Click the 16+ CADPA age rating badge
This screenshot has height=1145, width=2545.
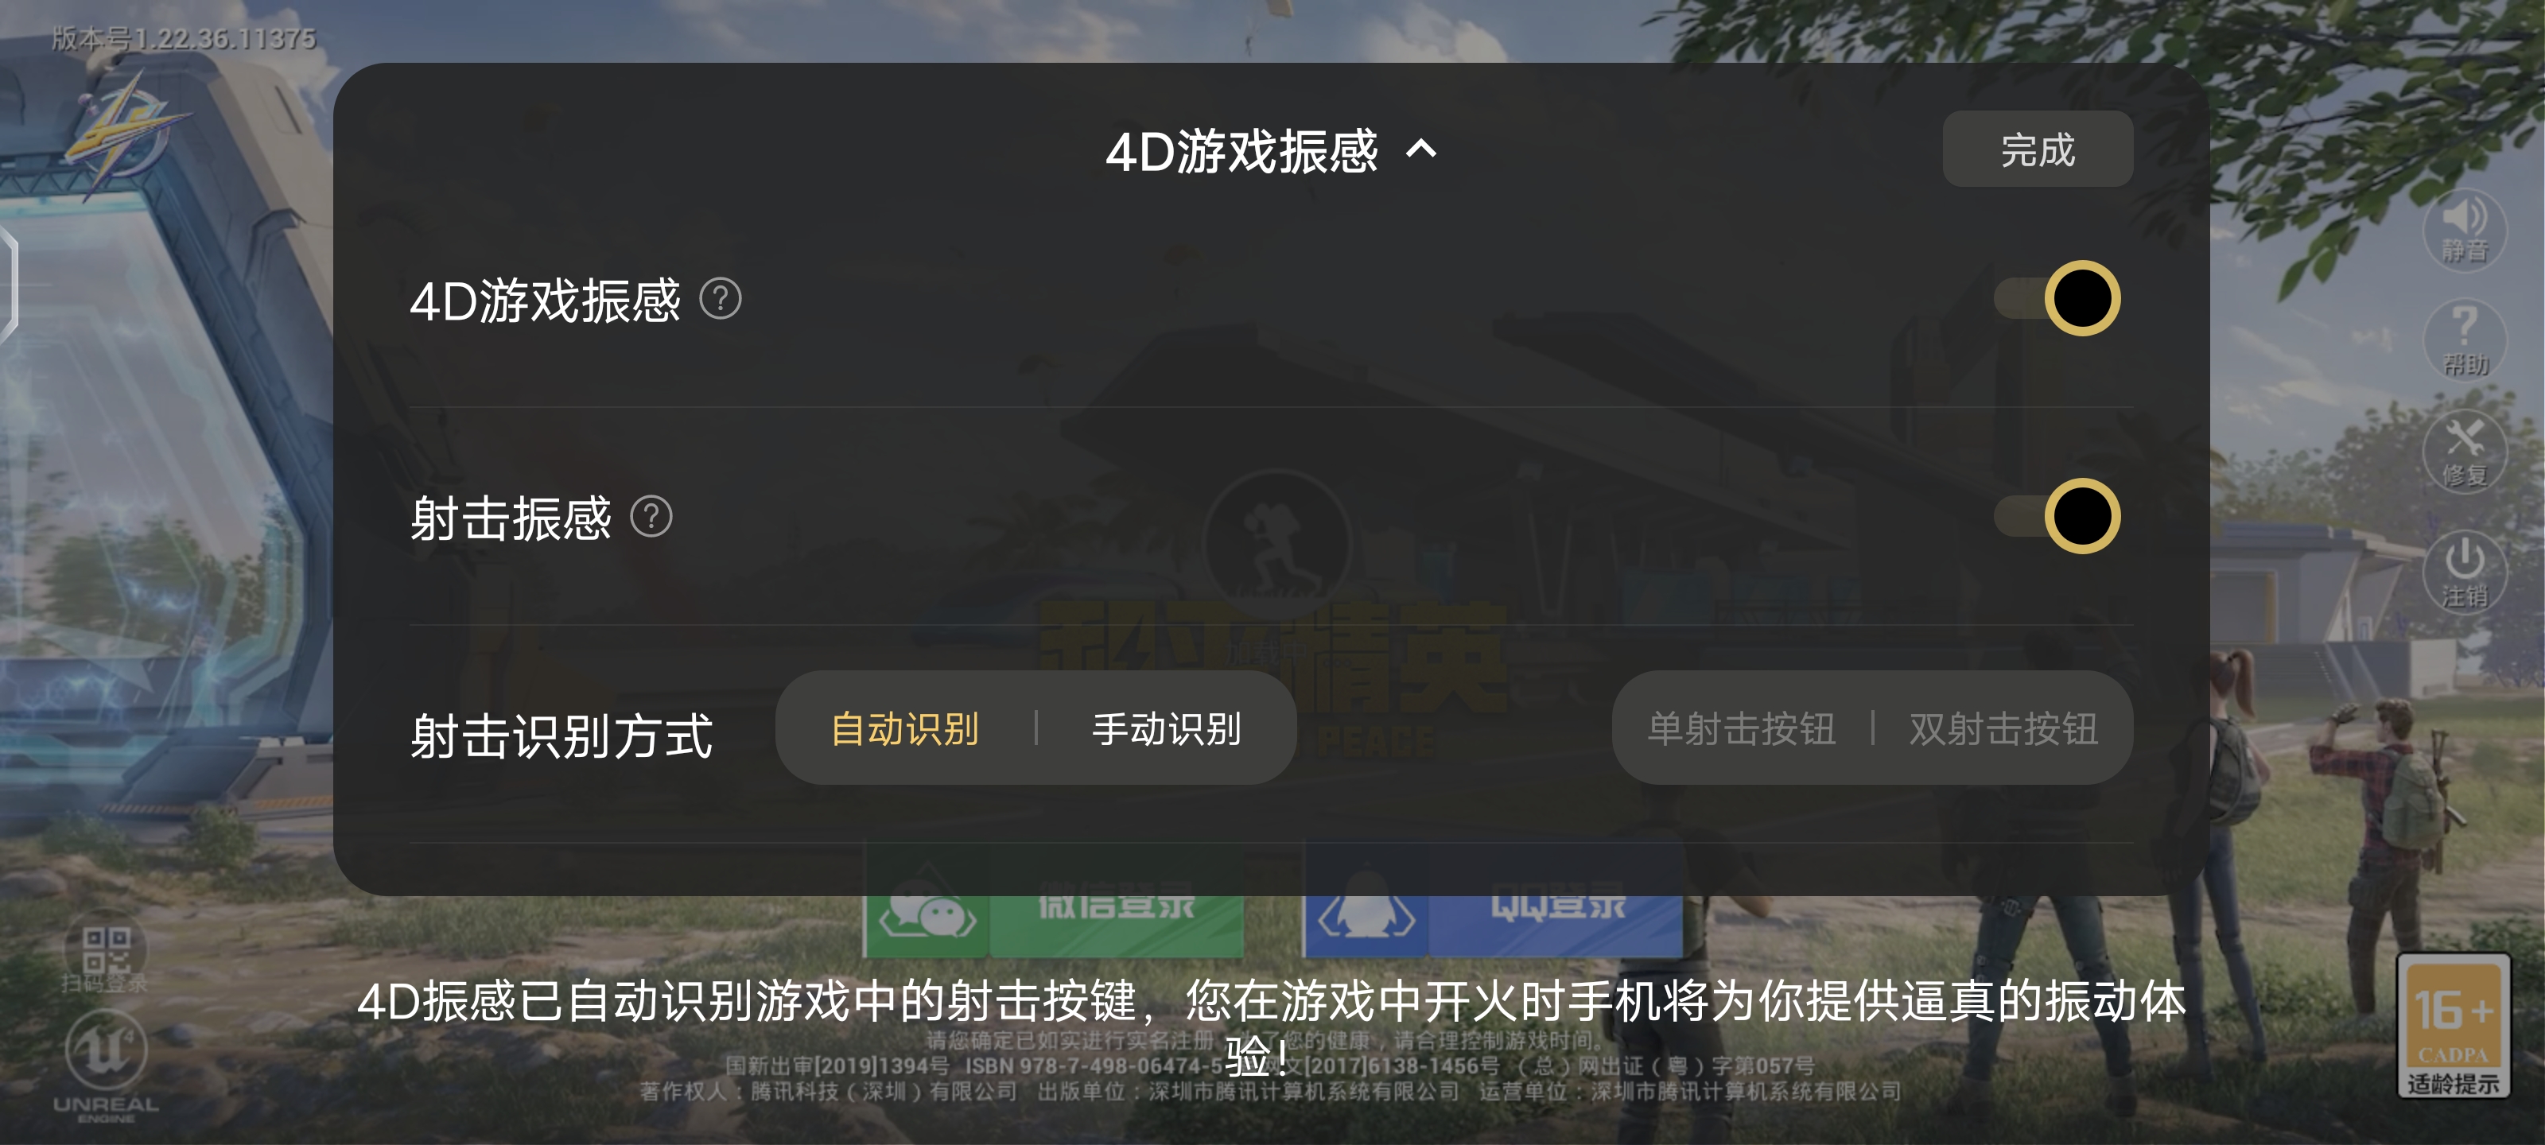point(2453,1026)
